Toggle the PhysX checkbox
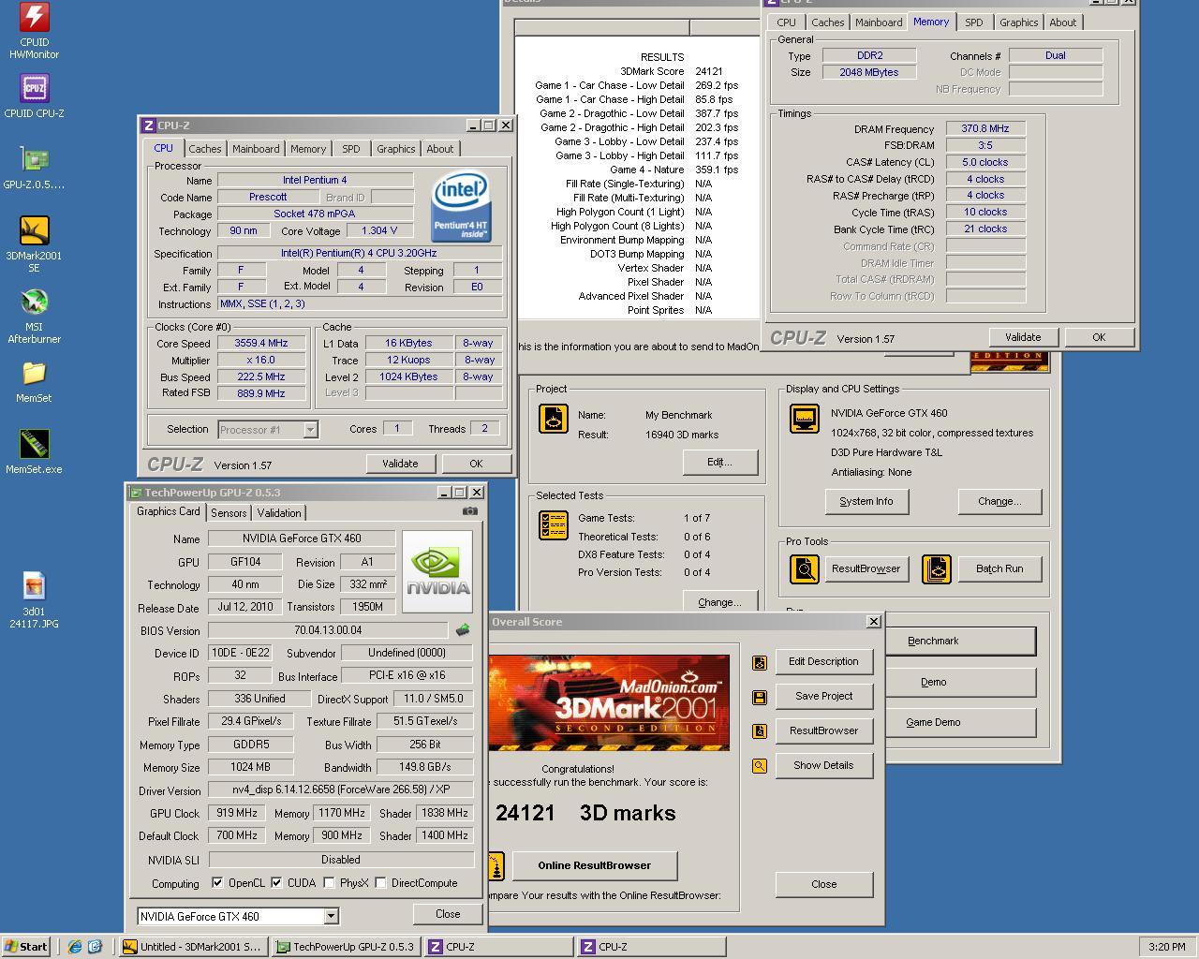Image resolution: width=1199 pixels, height=959 pixels. [329, 882]
